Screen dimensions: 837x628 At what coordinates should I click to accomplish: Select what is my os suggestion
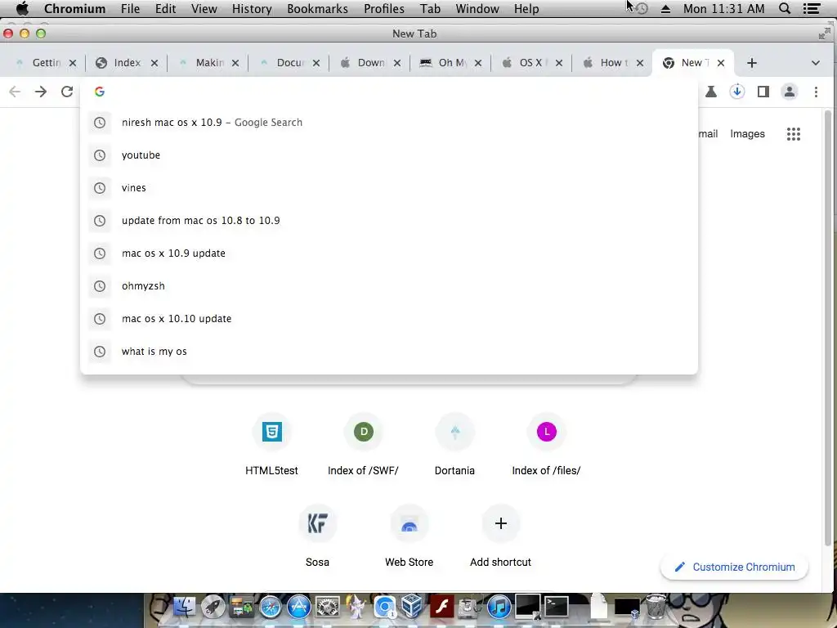pos(388,352)
